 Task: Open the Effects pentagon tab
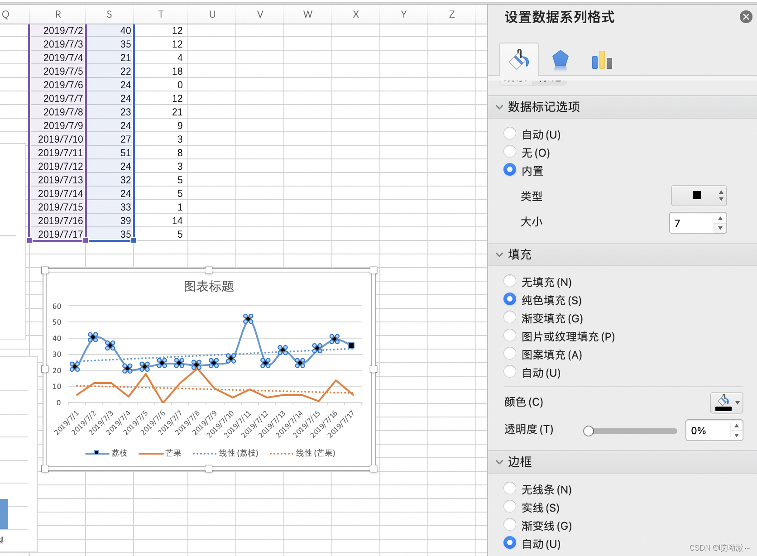pyautogui.click(x=560, y=60)
